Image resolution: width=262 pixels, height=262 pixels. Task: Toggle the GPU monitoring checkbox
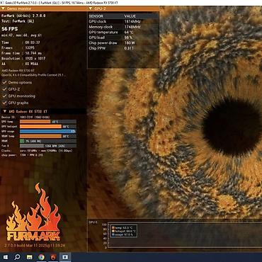(4, 96)
